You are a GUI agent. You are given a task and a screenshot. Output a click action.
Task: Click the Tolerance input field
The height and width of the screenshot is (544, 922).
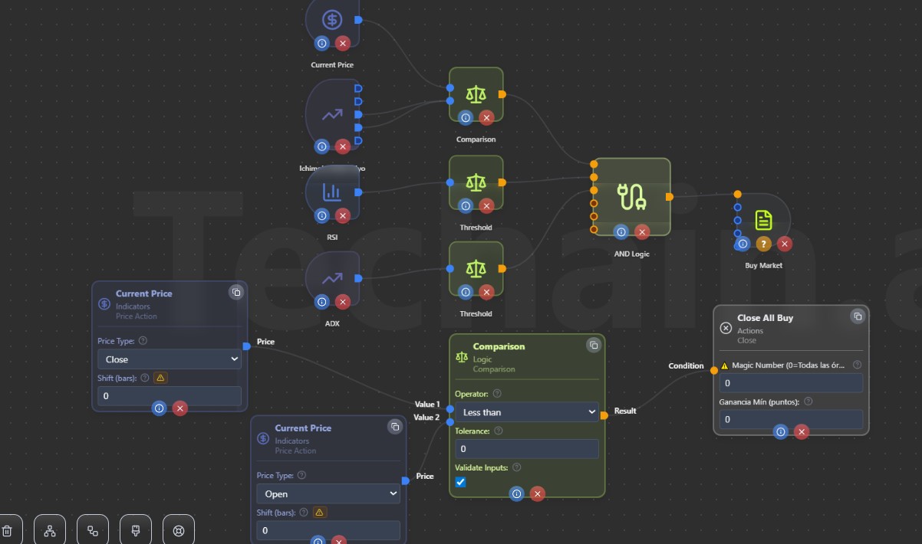526,449
